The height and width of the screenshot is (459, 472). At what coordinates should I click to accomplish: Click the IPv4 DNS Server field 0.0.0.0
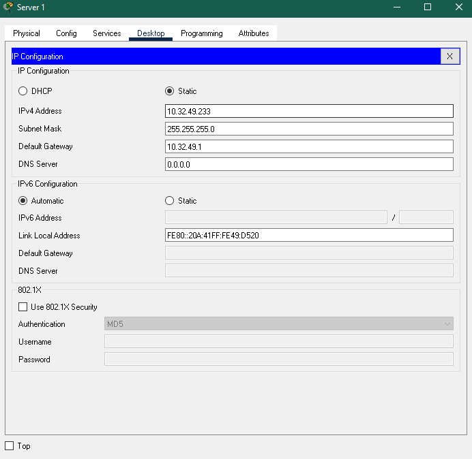click(x=309, y=164)
